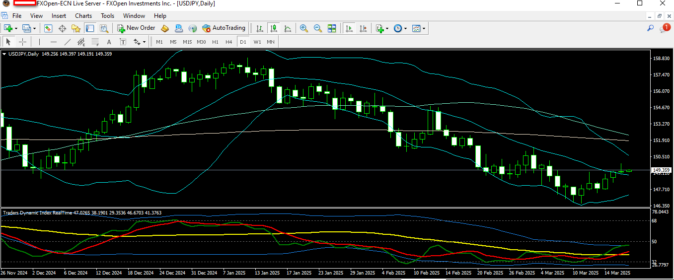Open the Market Watch panel icon

[48, 28]
